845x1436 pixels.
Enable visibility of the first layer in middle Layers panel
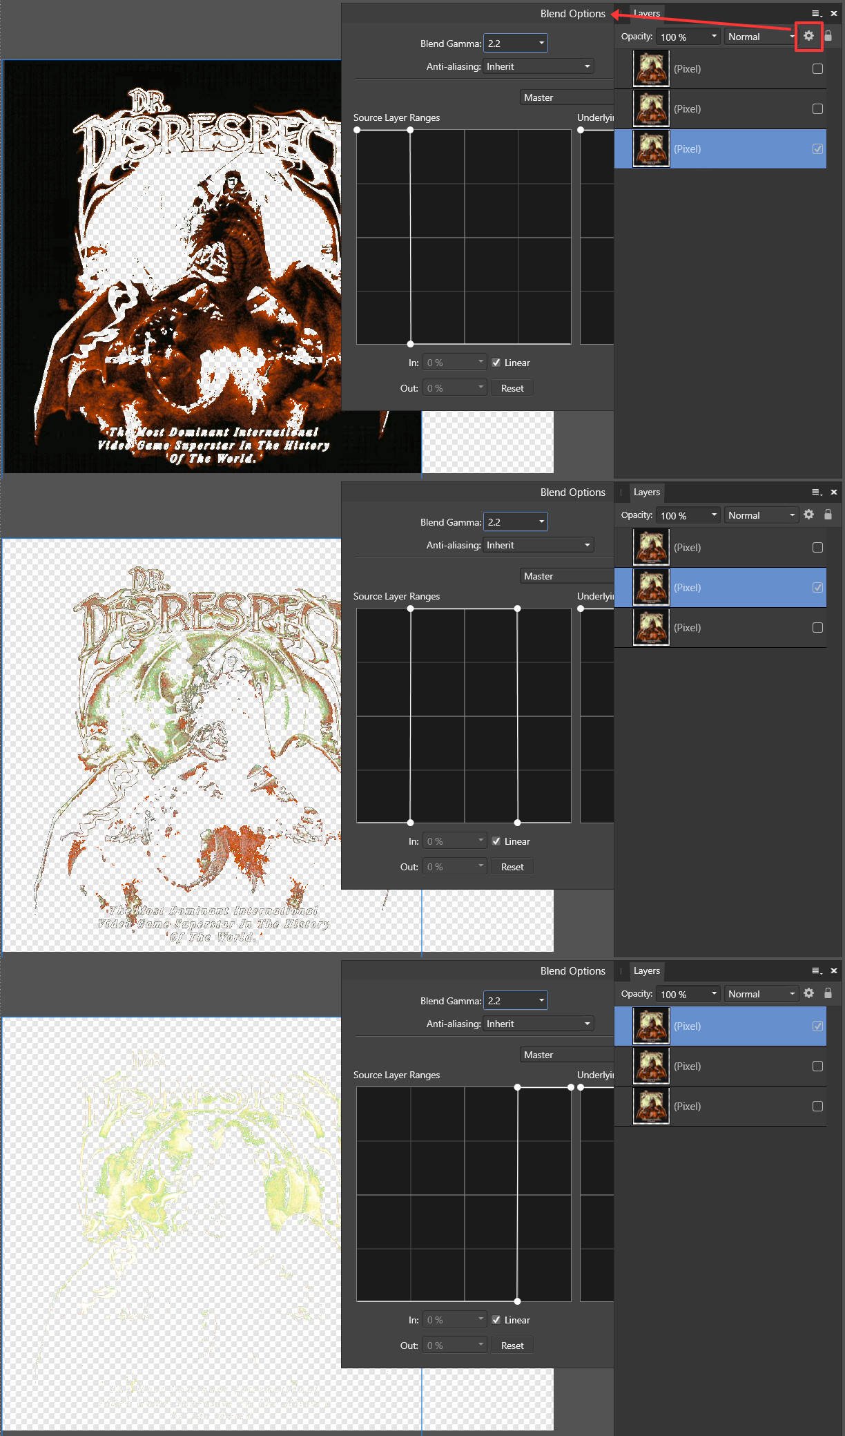pos(817,548)
